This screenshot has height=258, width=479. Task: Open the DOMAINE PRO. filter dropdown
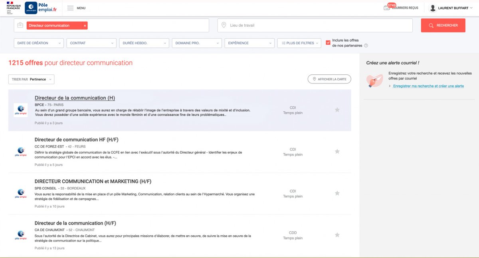(x=197, y=43)
